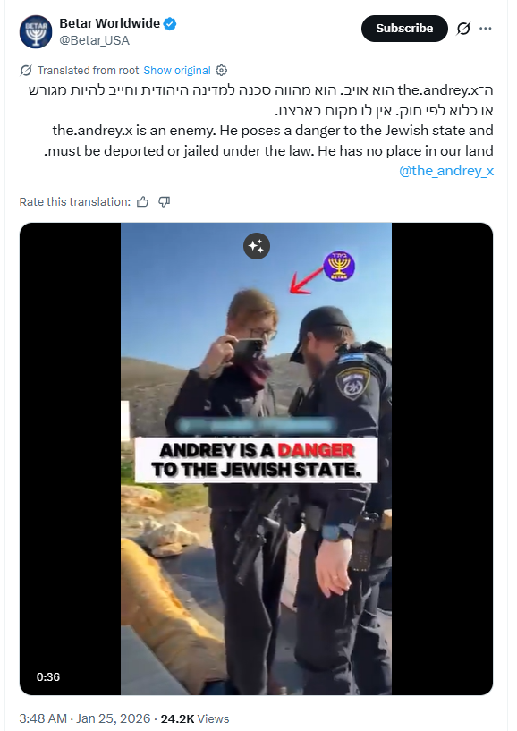Click the 0:36 video duration label
Image resolution: width=517 pixels, height=731 pixels.
pos(48,677)
